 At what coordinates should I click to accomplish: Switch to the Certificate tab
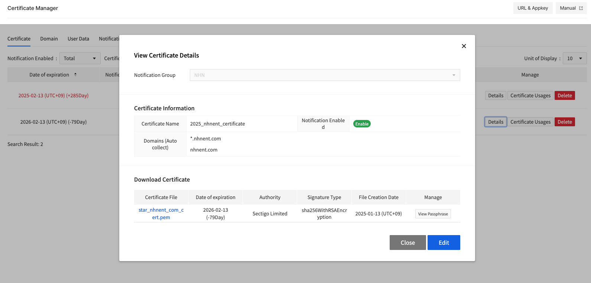19,39
